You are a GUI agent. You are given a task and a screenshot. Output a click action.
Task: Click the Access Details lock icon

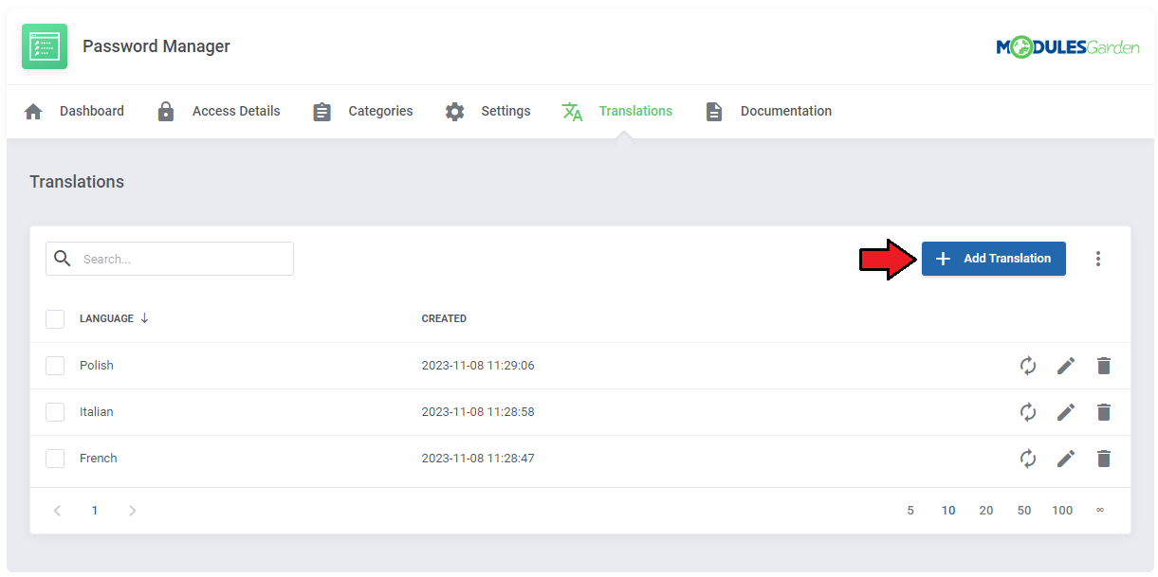point(166,112)
